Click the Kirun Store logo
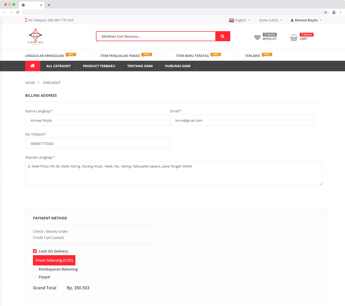This screenshot has width=345, height=306. pos(36,37)
